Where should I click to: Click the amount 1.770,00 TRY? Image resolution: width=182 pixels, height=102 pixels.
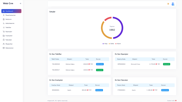pyautogui.click(x=155, y=64)
